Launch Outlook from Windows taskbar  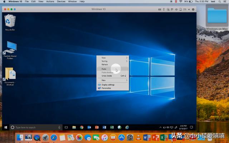[x=89, y=127]
